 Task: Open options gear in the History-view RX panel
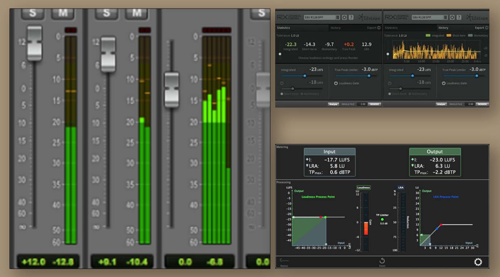click(452, 17)
